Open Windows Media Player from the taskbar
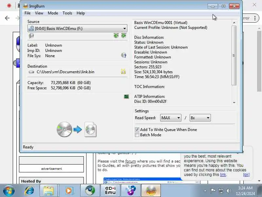The height and width of the screenshot is (197, 262). coord(69,191)
